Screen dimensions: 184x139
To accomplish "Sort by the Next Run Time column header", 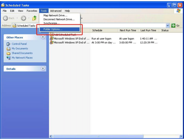I will tap(127, 30).
